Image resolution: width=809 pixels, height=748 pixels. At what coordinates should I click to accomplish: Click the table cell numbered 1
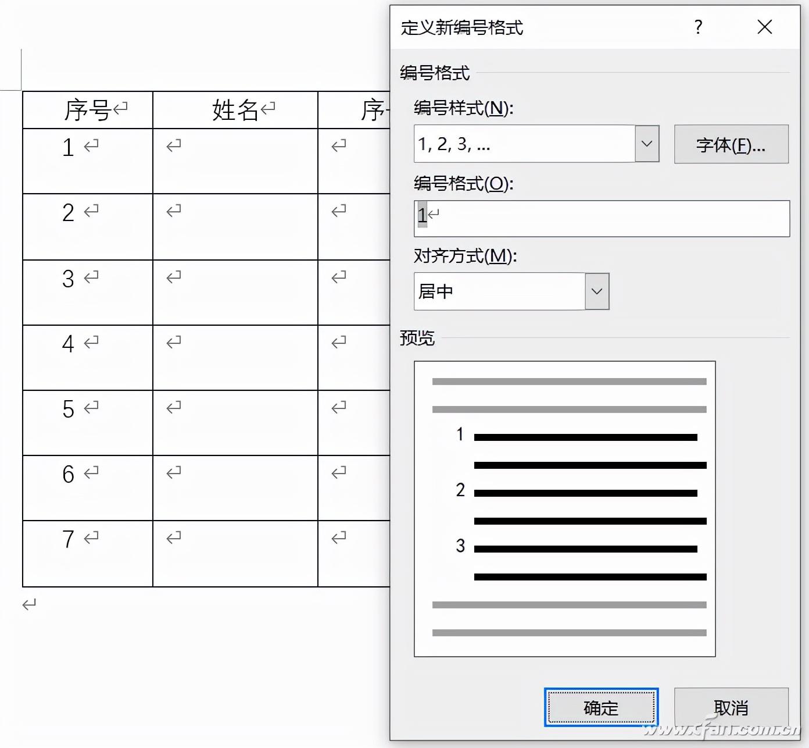(x=88, y=161)
